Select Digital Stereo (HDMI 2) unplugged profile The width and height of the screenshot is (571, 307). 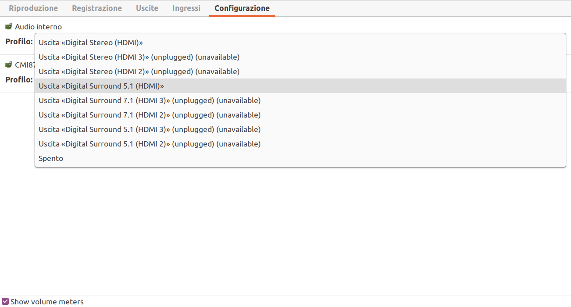(300, 71)
